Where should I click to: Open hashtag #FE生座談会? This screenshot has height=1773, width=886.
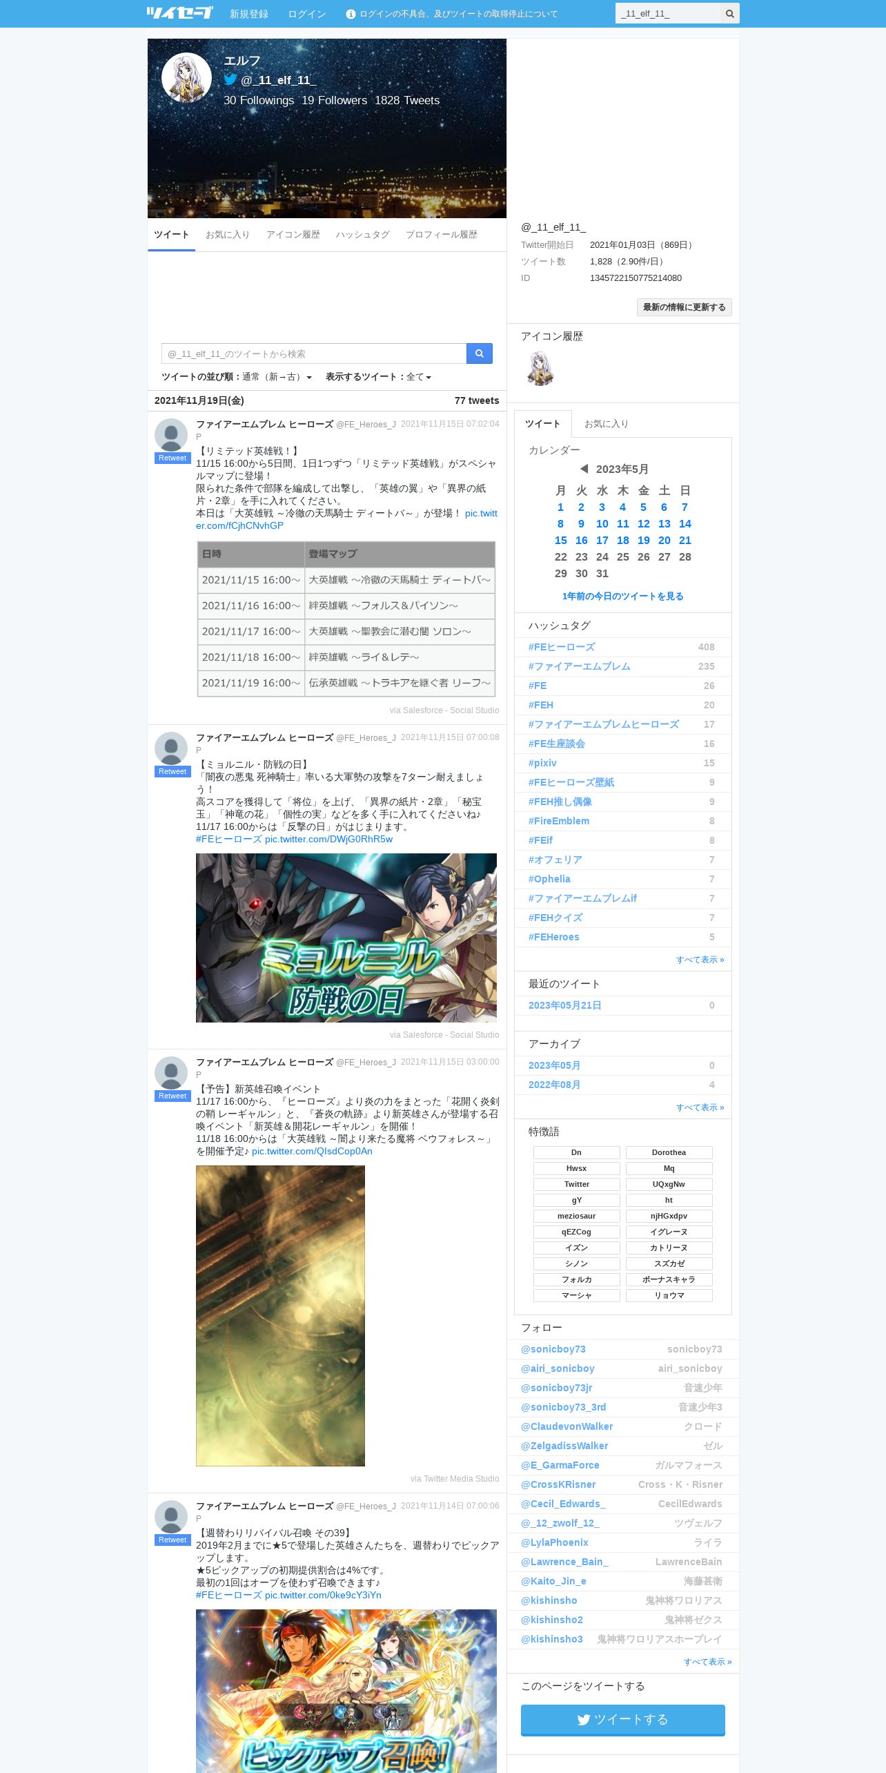click(556, 744)
